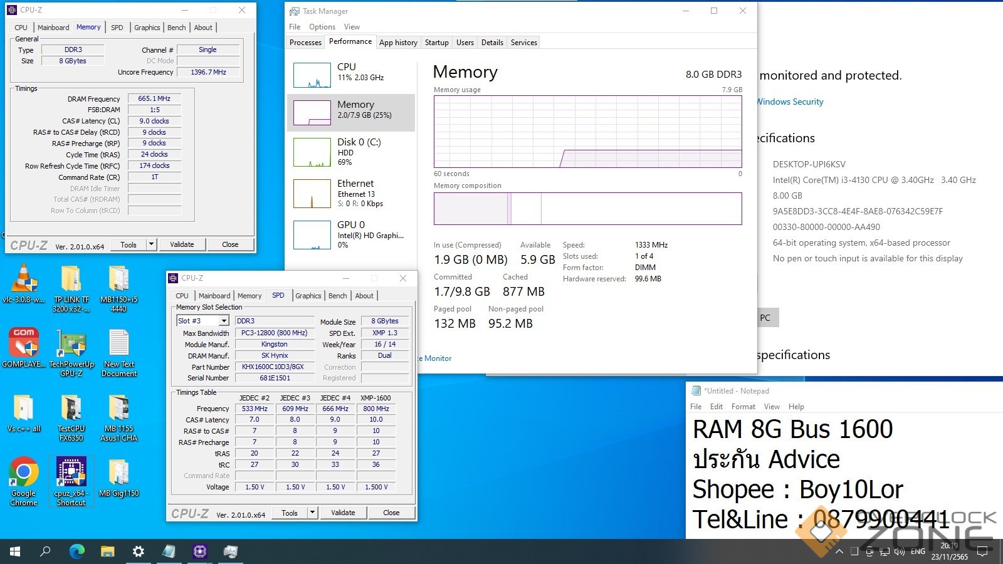Viewport: 1003px width, 564px height.
Task: Open the Options menu in Task Manager
Action: [322, 27]
